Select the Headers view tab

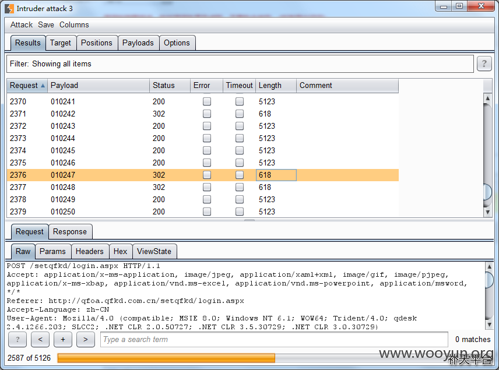click(x=90, y=251)
